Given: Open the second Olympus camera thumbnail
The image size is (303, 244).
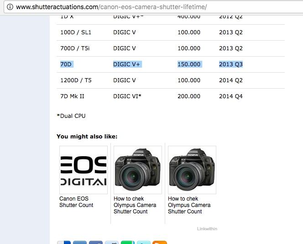Looking at the screenshot, I should 192,170.
